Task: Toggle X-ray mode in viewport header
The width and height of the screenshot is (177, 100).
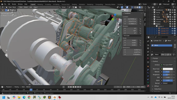Action: tap(132, 7)
